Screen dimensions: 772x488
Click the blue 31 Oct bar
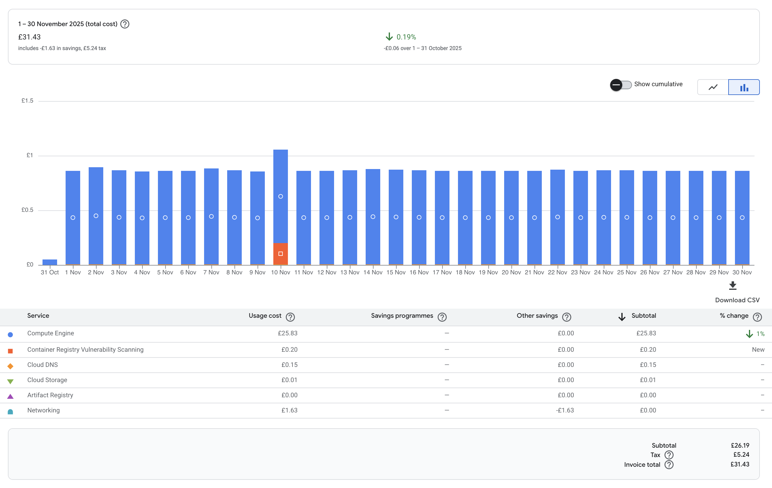(50, 262)
